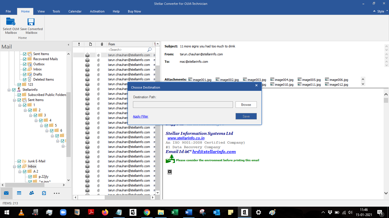Open Zoom from taskbar
The height and width of the screenshot is (218, 389).
click(63, 212)
